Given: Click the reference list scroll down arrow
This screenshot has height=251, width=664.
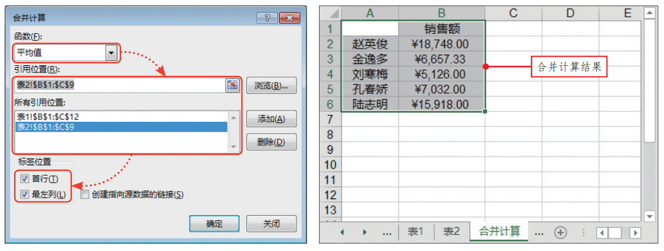Looking at the screenshot, I should [x=234, y=146].
